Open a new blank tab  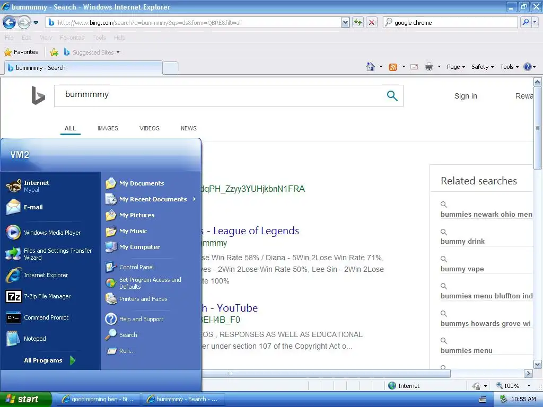[x=170, y=68]
